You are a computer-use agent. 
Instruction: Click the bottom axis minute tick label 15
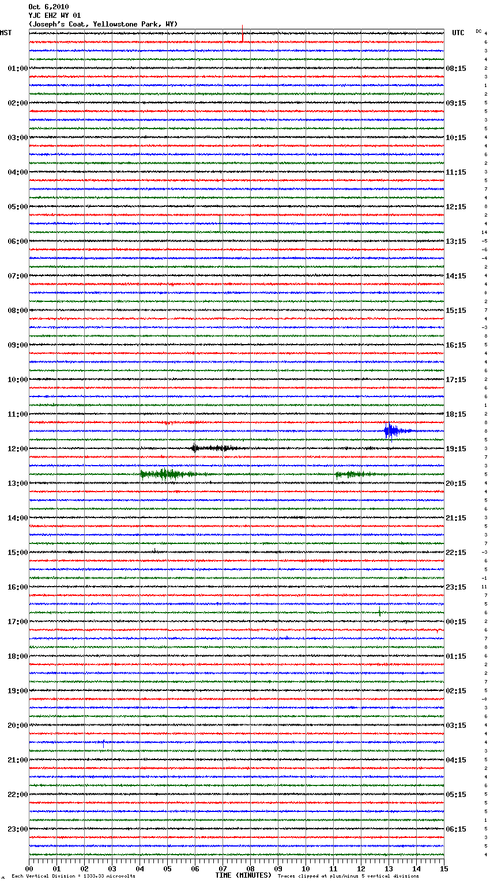444,869
